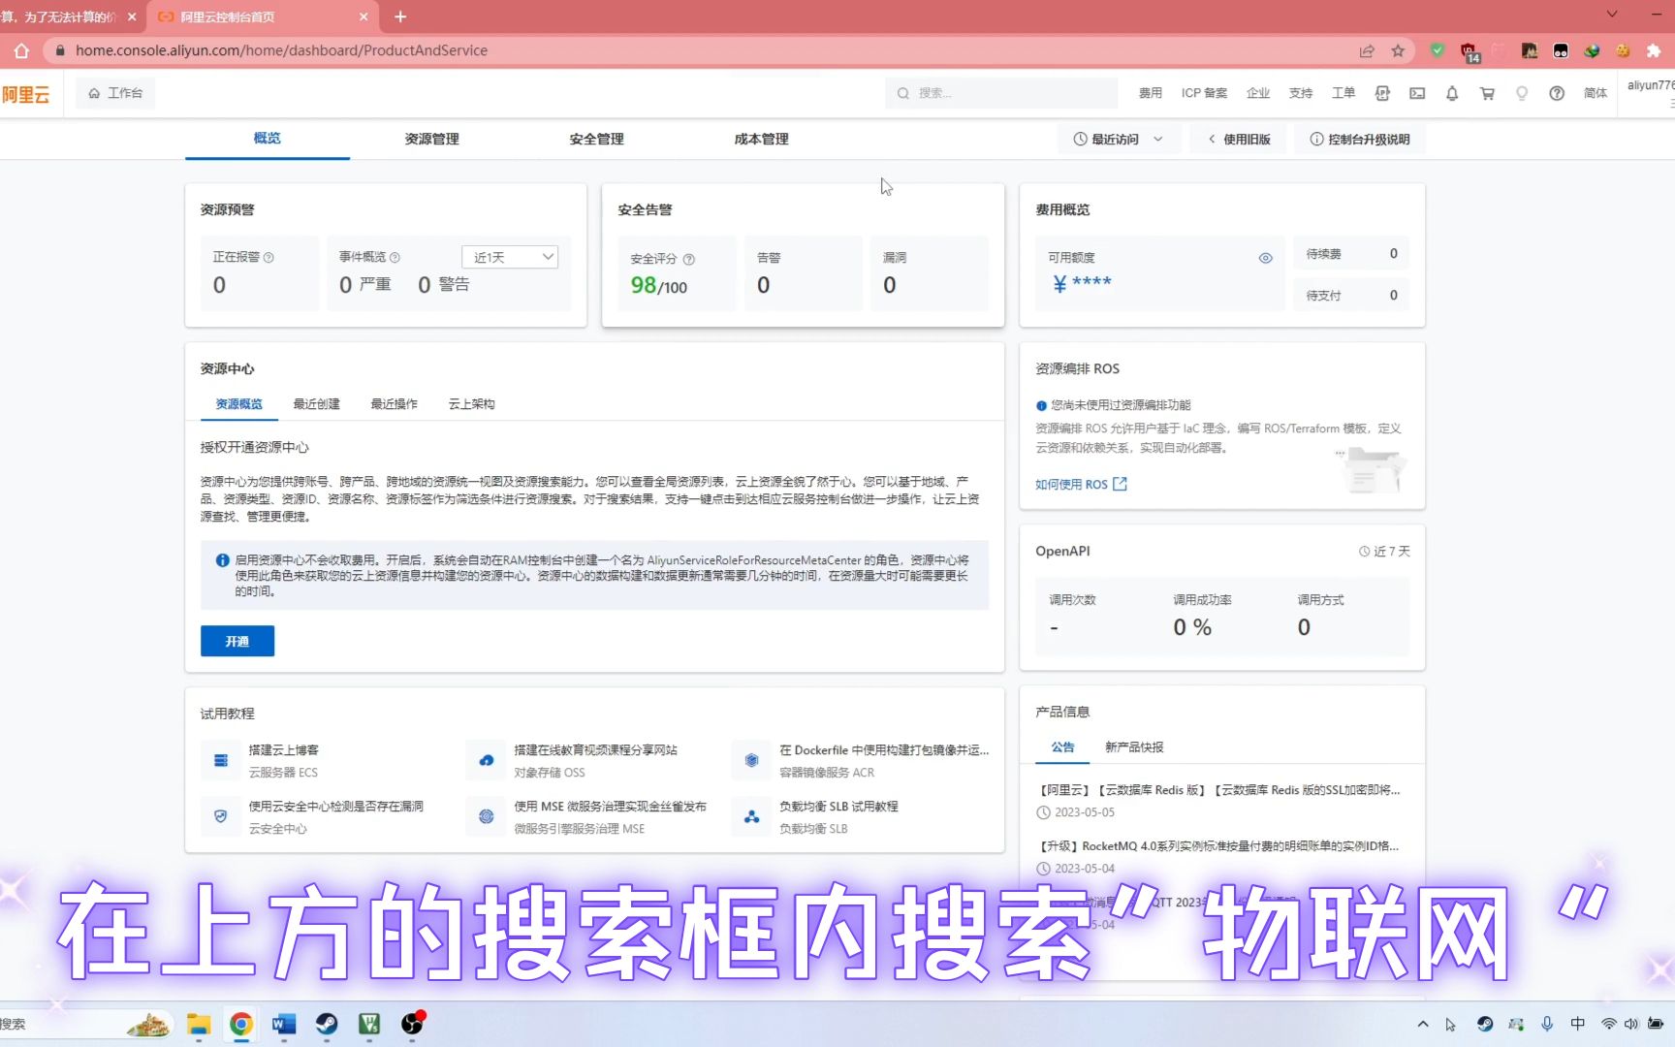
Task: Open the 工单 menu in header
Action: tap(1343, 93)
